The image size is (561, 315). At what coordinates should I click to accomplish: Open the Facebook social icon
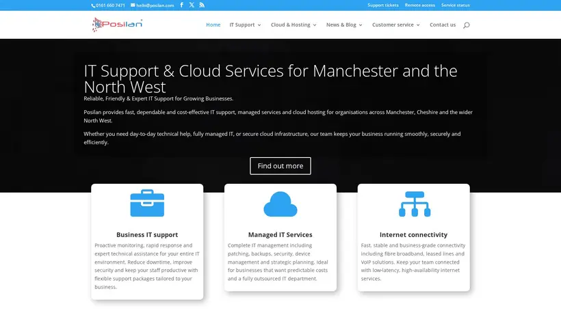tap(182, 5)
